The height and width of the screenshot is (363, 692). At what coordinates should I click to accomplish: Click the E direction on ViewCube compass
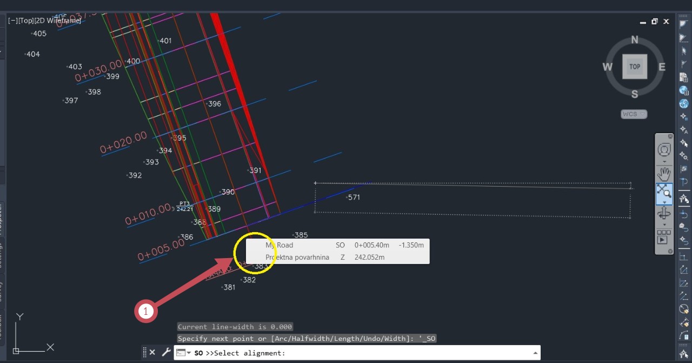(662, 67)
